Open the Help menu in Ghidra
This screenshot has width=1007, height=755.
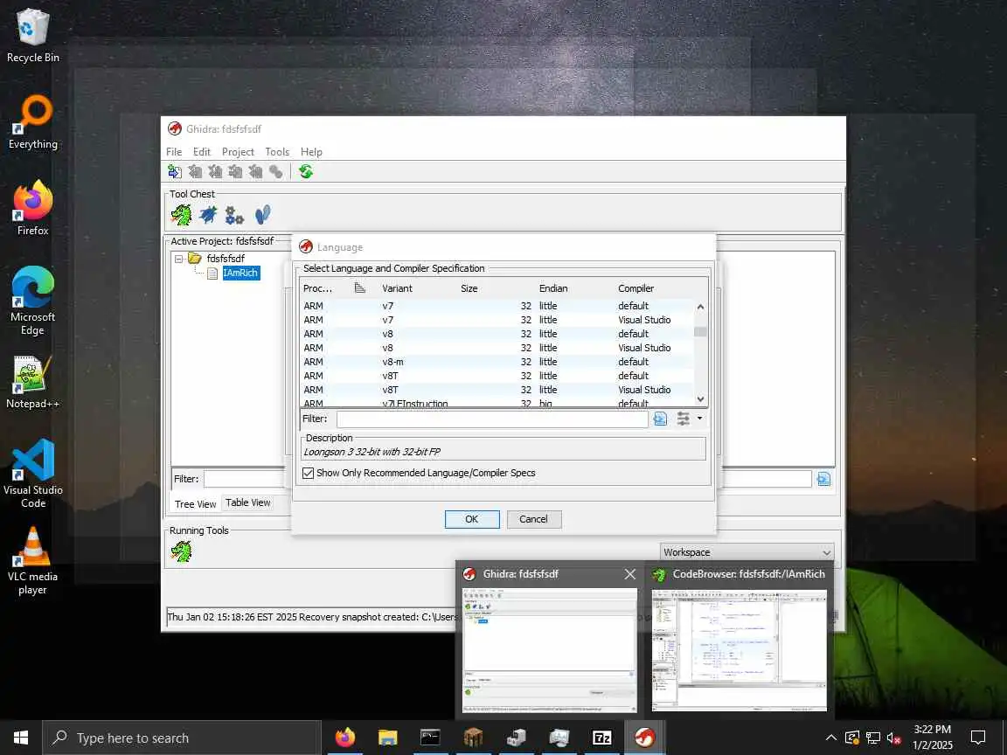311,152
